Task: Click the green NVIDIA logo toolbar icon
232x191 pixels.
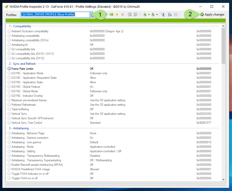Action: tap(111, 14)
